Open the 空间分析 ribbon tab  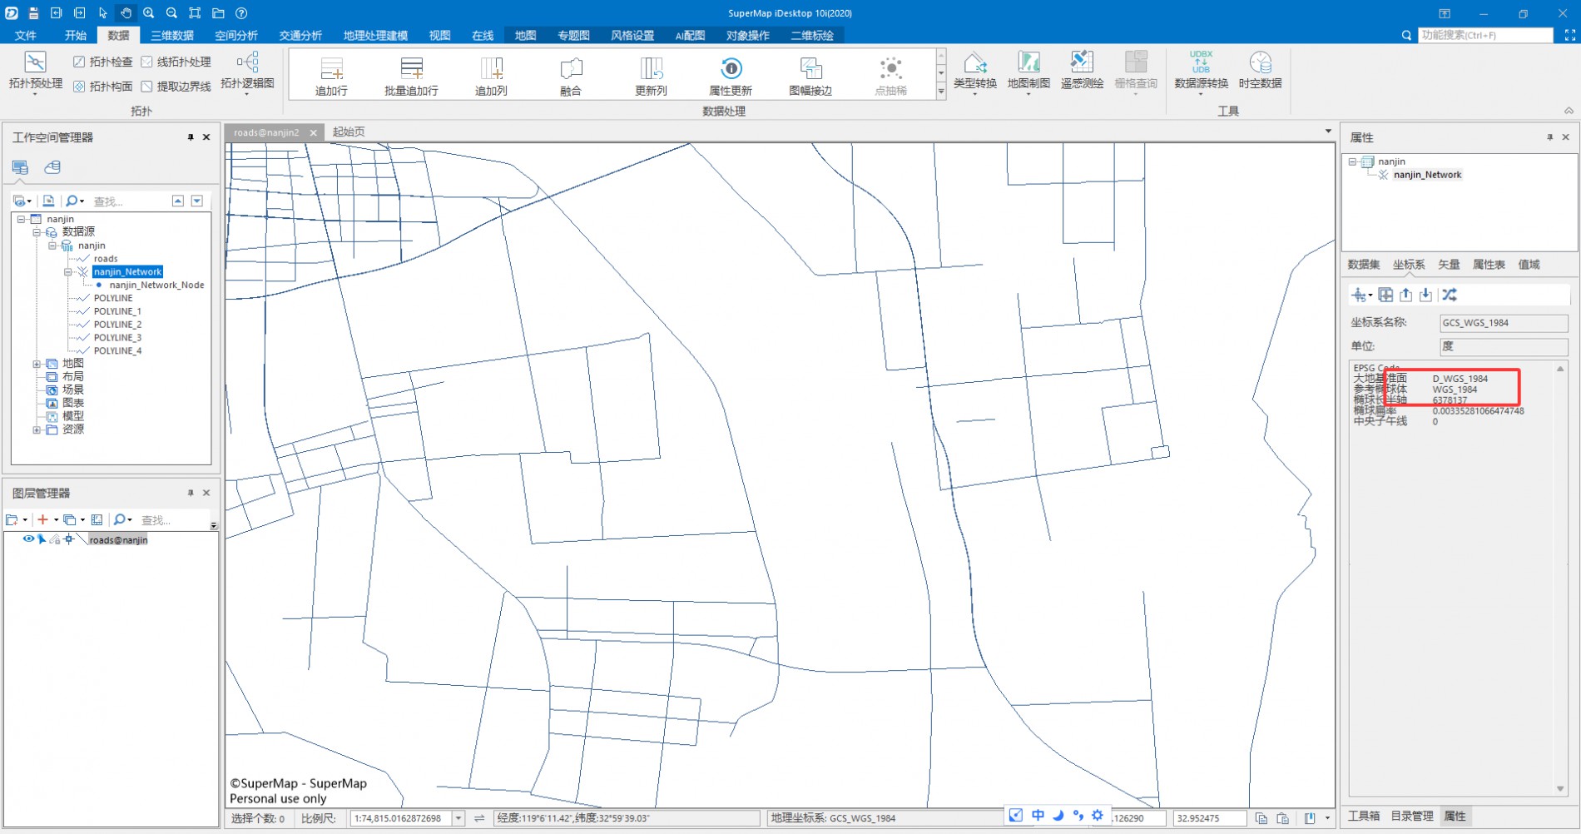point(235,35)
